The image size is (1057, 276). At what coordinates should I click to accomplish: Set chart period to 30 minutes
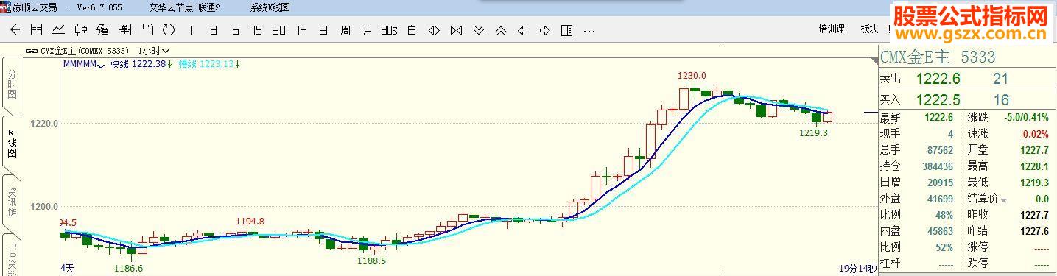(279, 30)
